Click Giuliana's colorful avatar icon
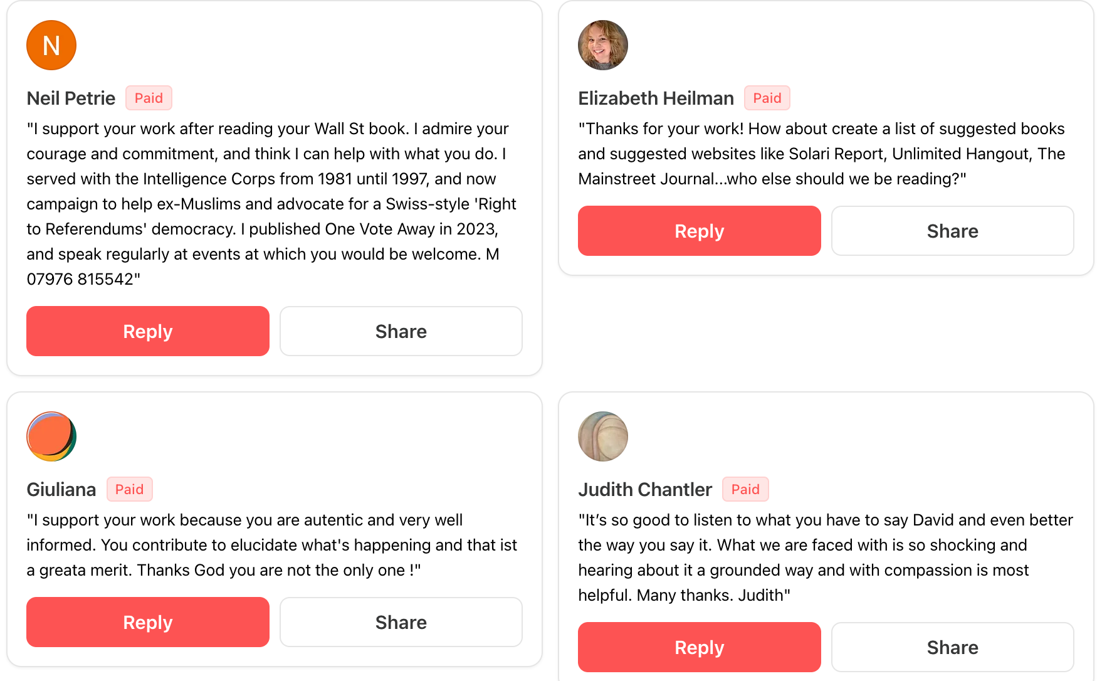The height and width of the screenshot is (681, 1102). click(51, 436)
